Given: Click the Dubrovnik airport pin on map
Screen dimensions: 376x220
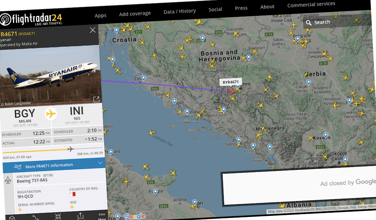Looking at the screenshot, I should (x=238, y=140).
